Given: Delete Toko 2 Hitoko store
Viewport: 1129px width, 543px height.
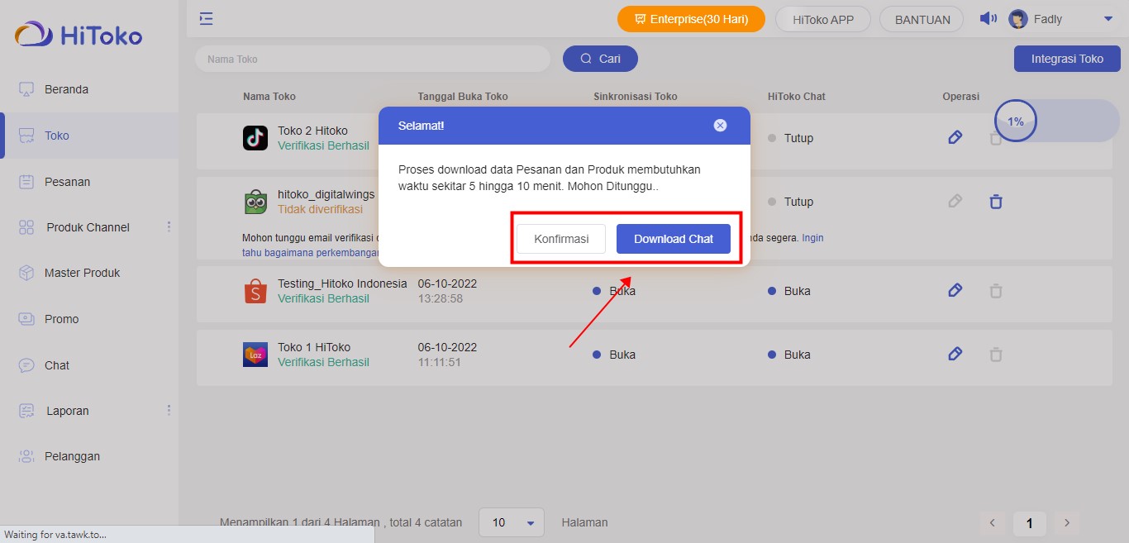Looking at the screenshot, I should click(996, 138).
